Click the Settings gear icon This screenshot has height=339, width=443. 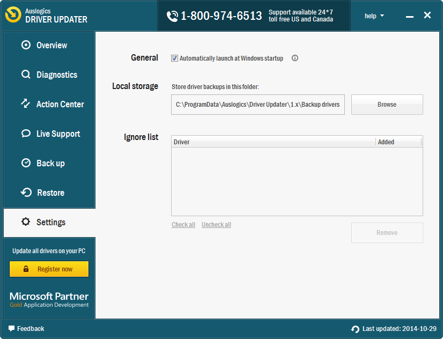tap(26, 222)
